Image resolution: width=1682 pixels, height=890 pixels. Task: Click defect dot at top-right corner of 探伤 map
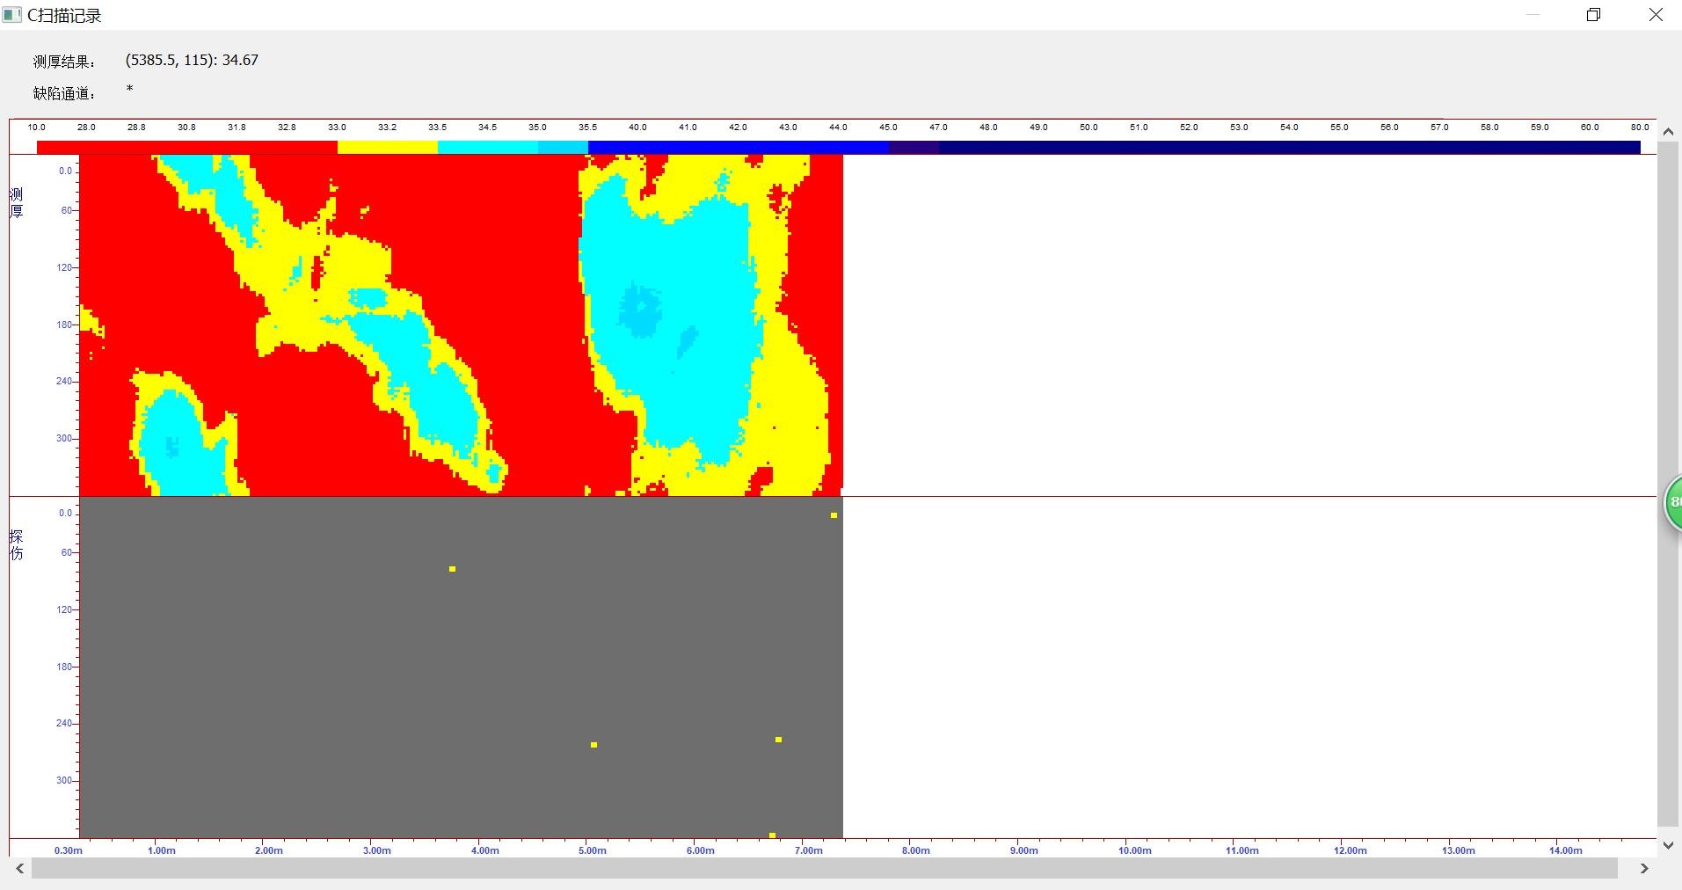[834, 515]
